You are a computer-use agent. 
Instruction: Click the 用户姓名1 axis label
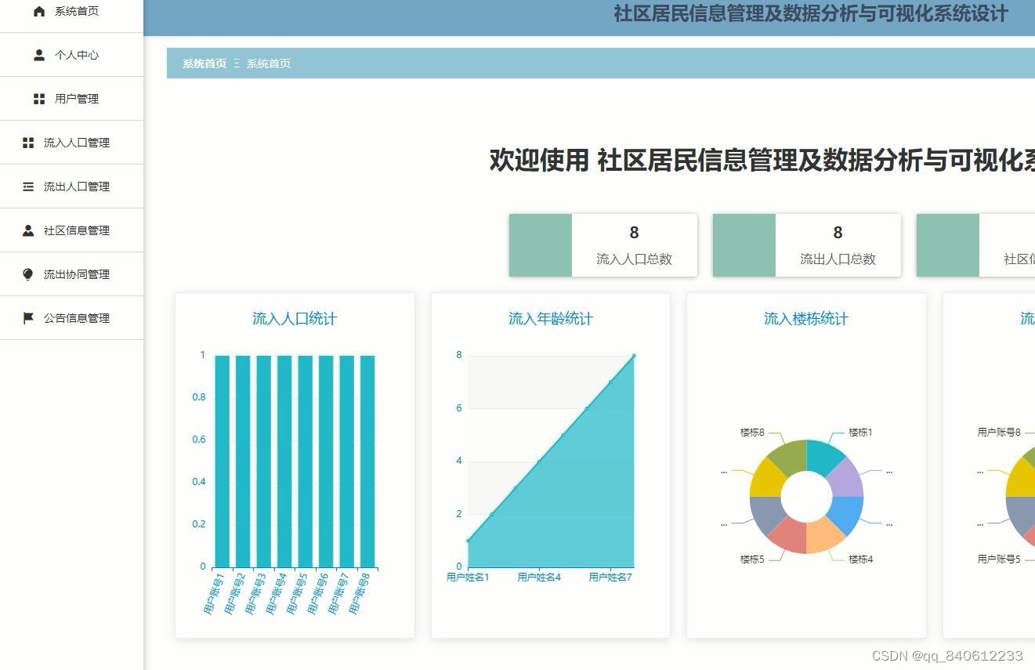click(468, 578)
